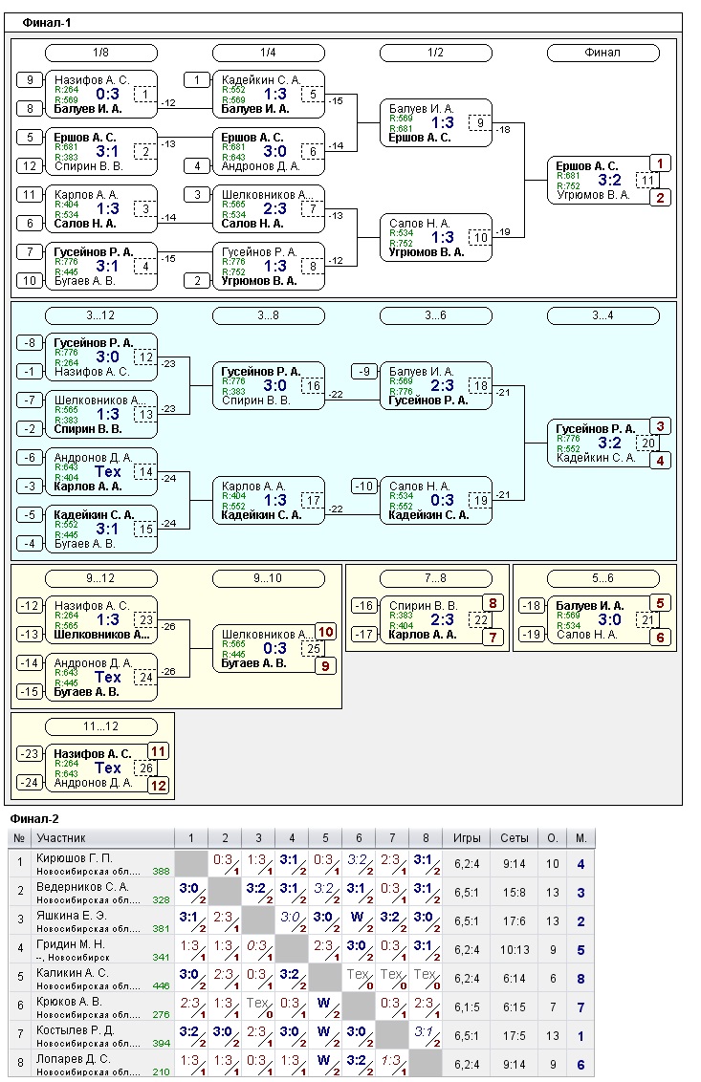This screenshot has width=701, height=1082.
Task: Click place 8 badge beside Спирин В. В.
Action: 493,603
